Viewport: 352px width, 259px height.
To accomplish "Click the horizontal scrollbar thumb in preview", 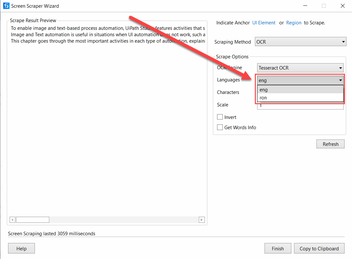I will 33,220.
